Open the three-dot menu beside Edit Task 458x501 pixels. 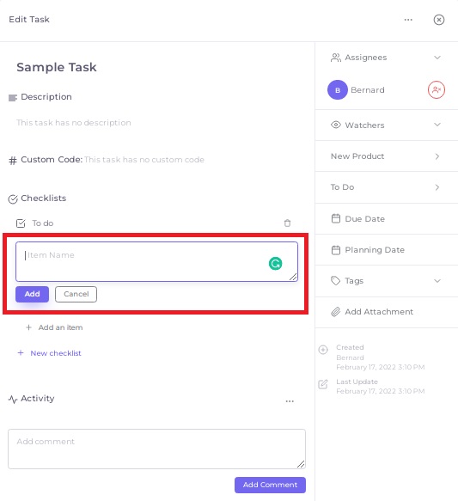click(x=408, y=20)
